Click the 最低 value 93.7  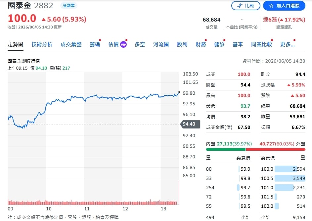click(x=245, y=106)
